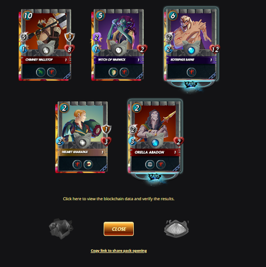Click the second ability icon on Helmet Kharafax
This screenshot has width=266, height=267.
click(88, 165)
